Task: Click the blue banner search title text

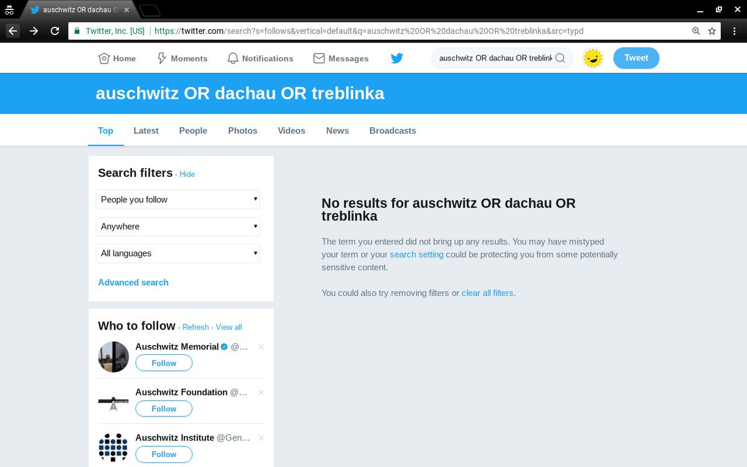Action: 240,93
